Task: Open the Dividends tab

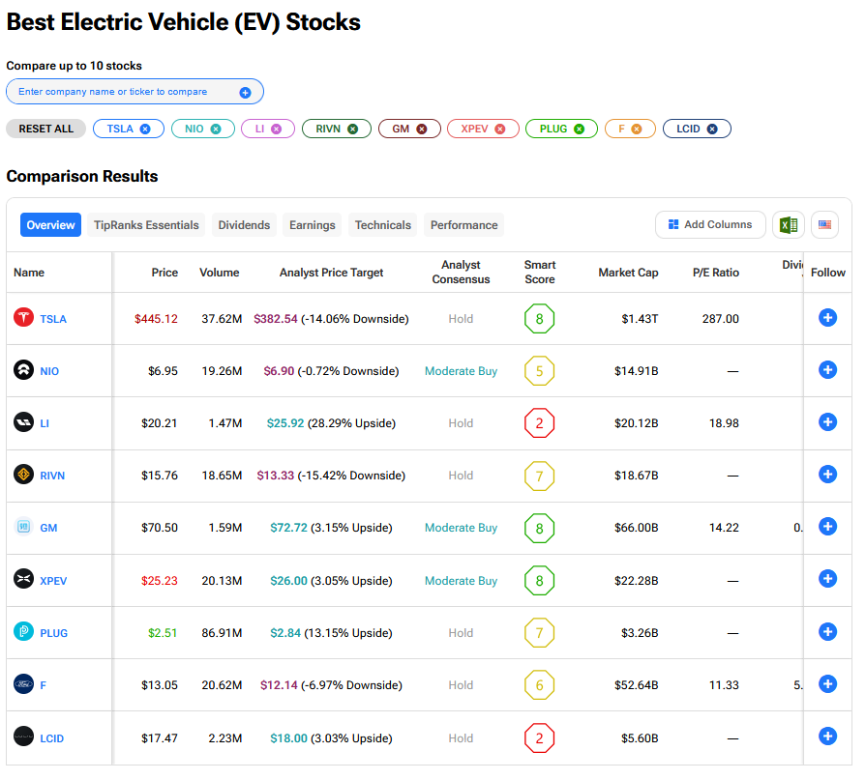Action: (244, 225)
